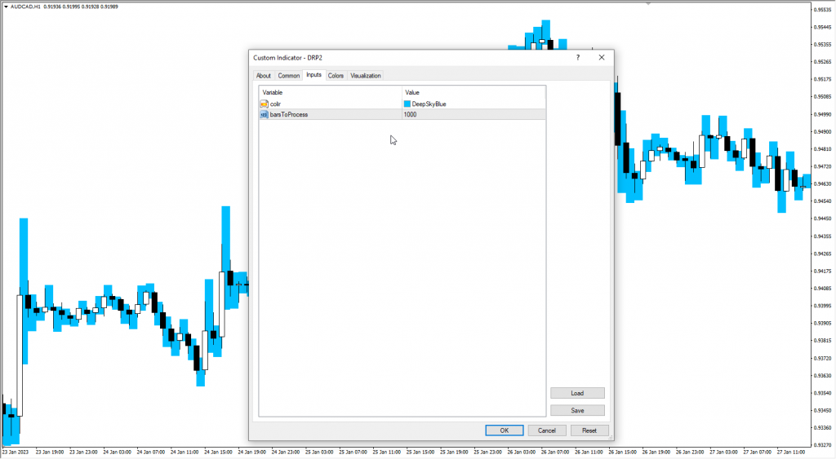Click the AUDCAD,H1 chart title text
The height and width of the screenshot is (459, 836).
25,7
